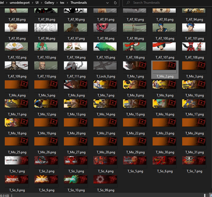Click the T_So_5.png file name
Image resolution: width=212 pixels, height=197 pixels.
click(135, 171)
